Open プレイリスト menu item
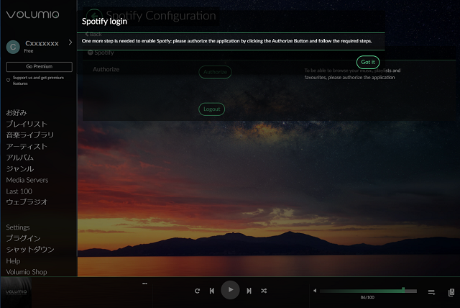The height and width of the screenshot is (308, 460). click(x=27, y=124)
